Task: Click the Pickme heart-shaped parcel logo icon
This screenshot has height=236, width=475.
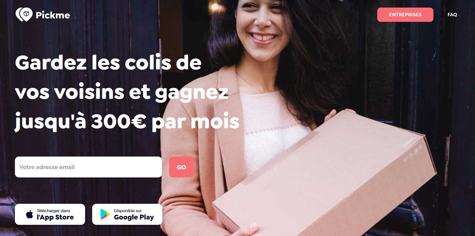Action: point(24,15)
